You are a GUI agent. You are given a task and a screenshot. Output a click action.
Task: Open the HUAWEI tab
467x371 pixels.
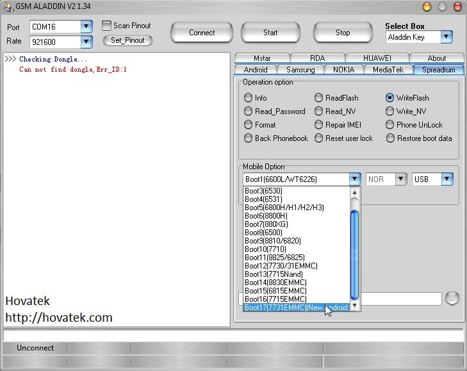377,58
